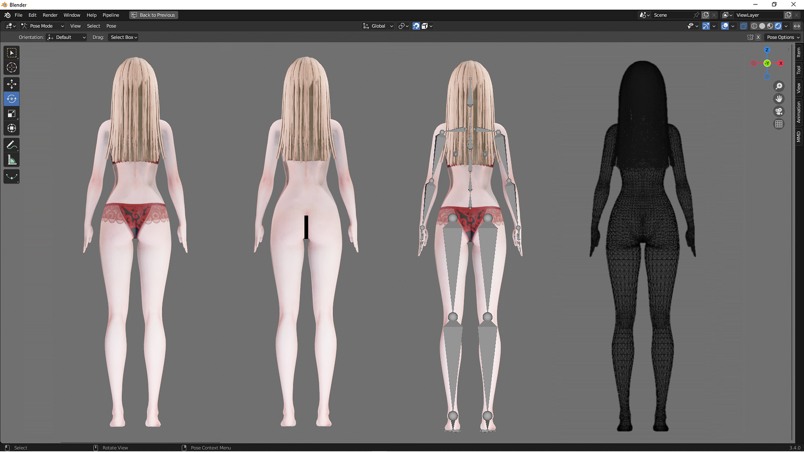Activate the Cursor tool

tap(12, 67)
